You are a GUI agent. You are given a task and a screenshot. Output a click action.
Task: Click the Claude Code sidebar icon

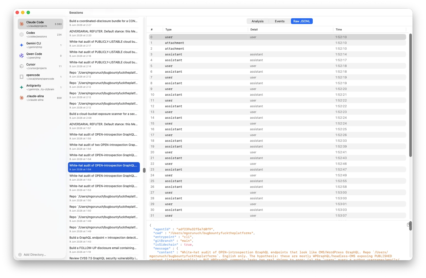point(22,24)
